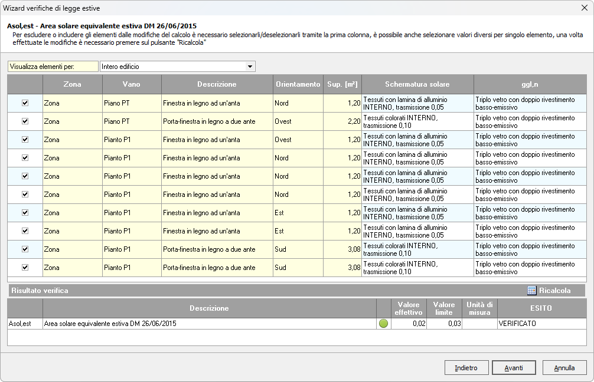Click the Schermatura solare column header

(417, 84)
